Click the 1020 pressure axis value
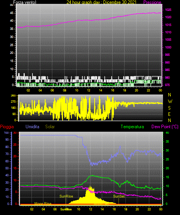 (x=168, y=17)
